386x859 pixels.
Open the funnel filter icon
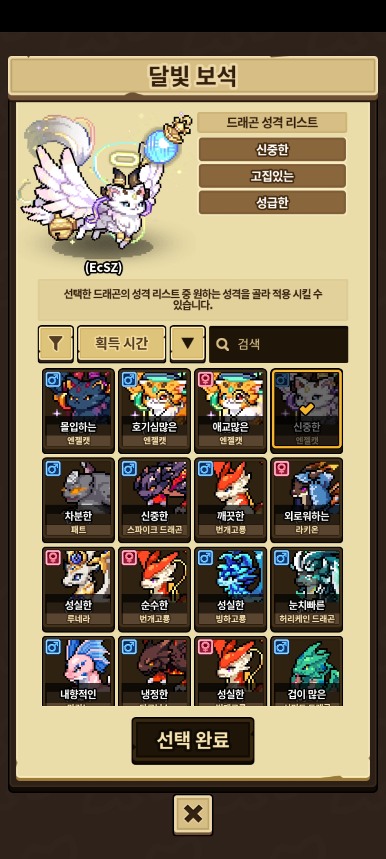[x=56, y=344]
